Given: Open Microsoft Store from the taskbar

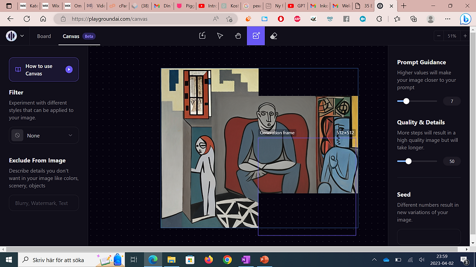Looking at the screenshot, I should [190, 259].
